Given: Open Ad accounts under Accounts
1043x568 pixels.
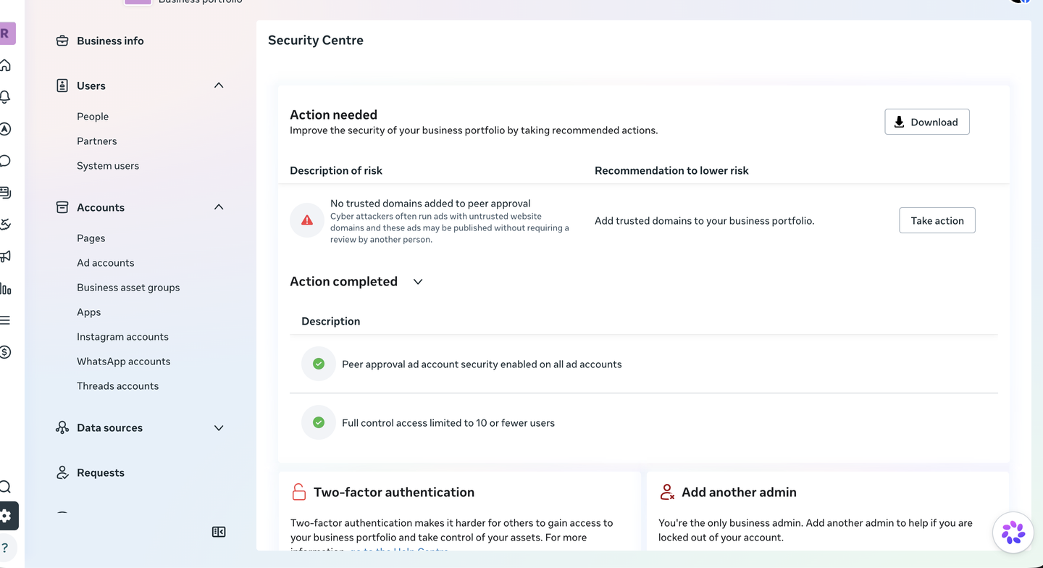Looking at the screenshot, I should click(106, 263).
